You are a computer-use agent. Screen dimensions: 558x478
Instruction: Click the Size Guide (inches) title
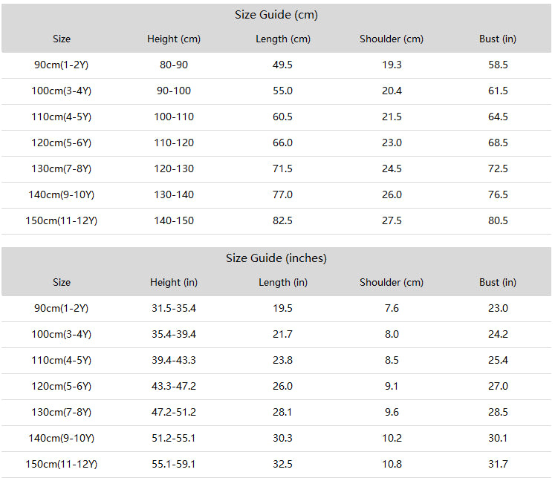[276, 258]
